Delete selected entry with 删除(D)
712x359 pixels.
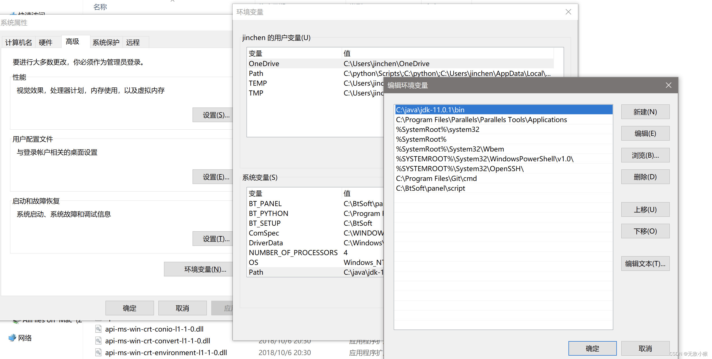pyautogui.click(x=645, y=177)
